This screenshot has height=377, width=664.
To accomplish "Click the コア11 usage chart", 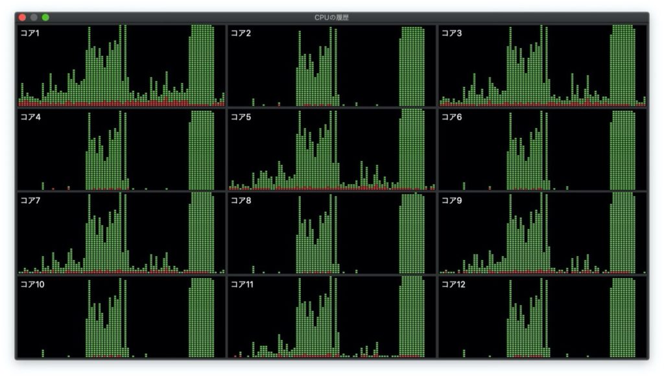I will (331, 317).
